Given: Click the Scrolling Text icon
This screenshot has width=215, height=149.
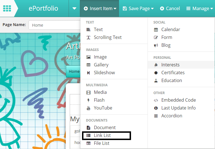Looking at the screenshot, I should pos(88,38).
